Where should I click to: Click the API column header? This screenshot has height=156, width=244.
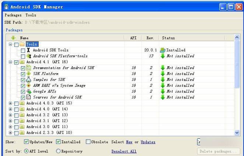133,38
